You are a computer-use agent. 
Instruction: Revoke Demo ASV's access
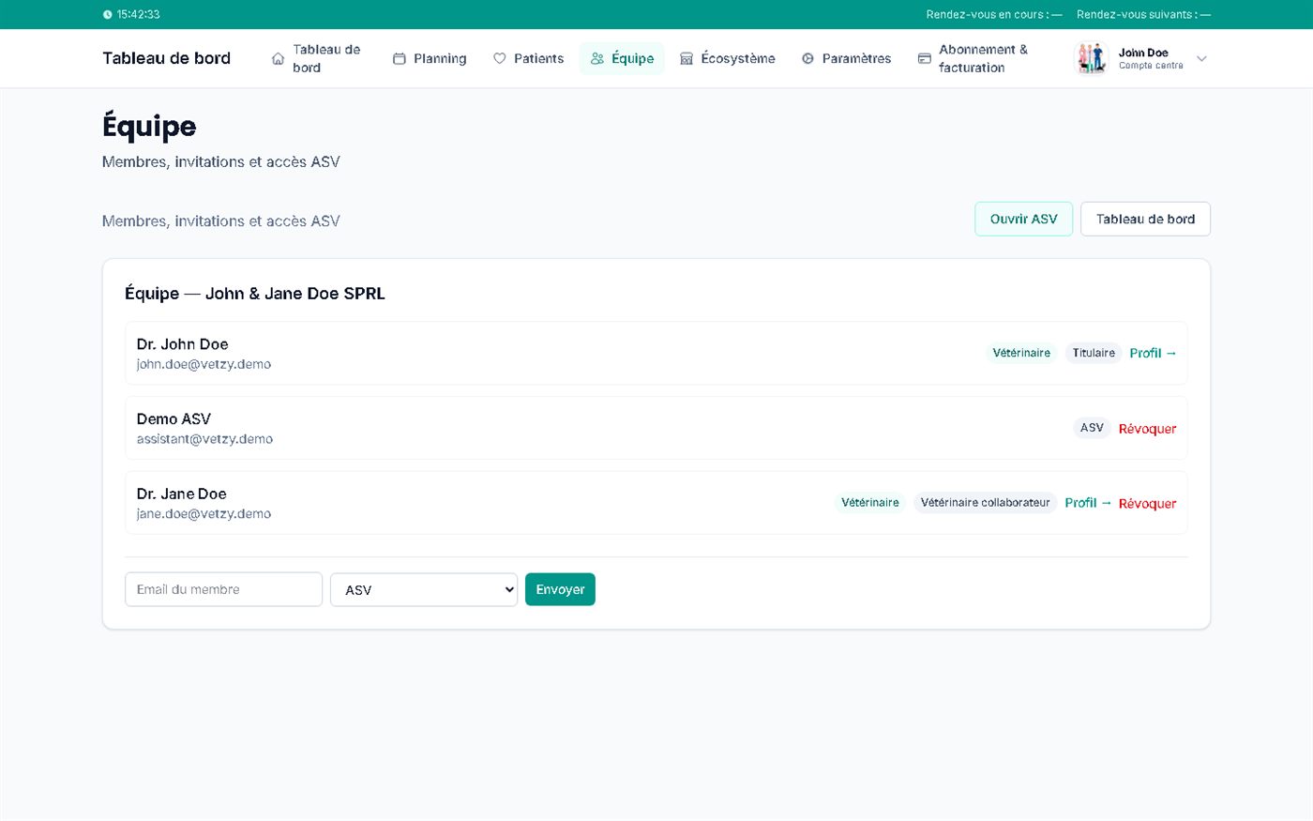tap(1147, 429)
